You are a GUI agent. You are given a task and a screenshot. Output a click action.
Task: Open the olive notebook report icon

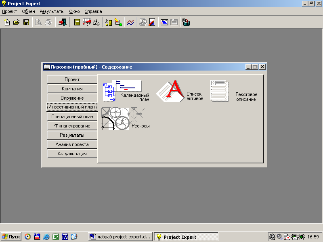77,22
